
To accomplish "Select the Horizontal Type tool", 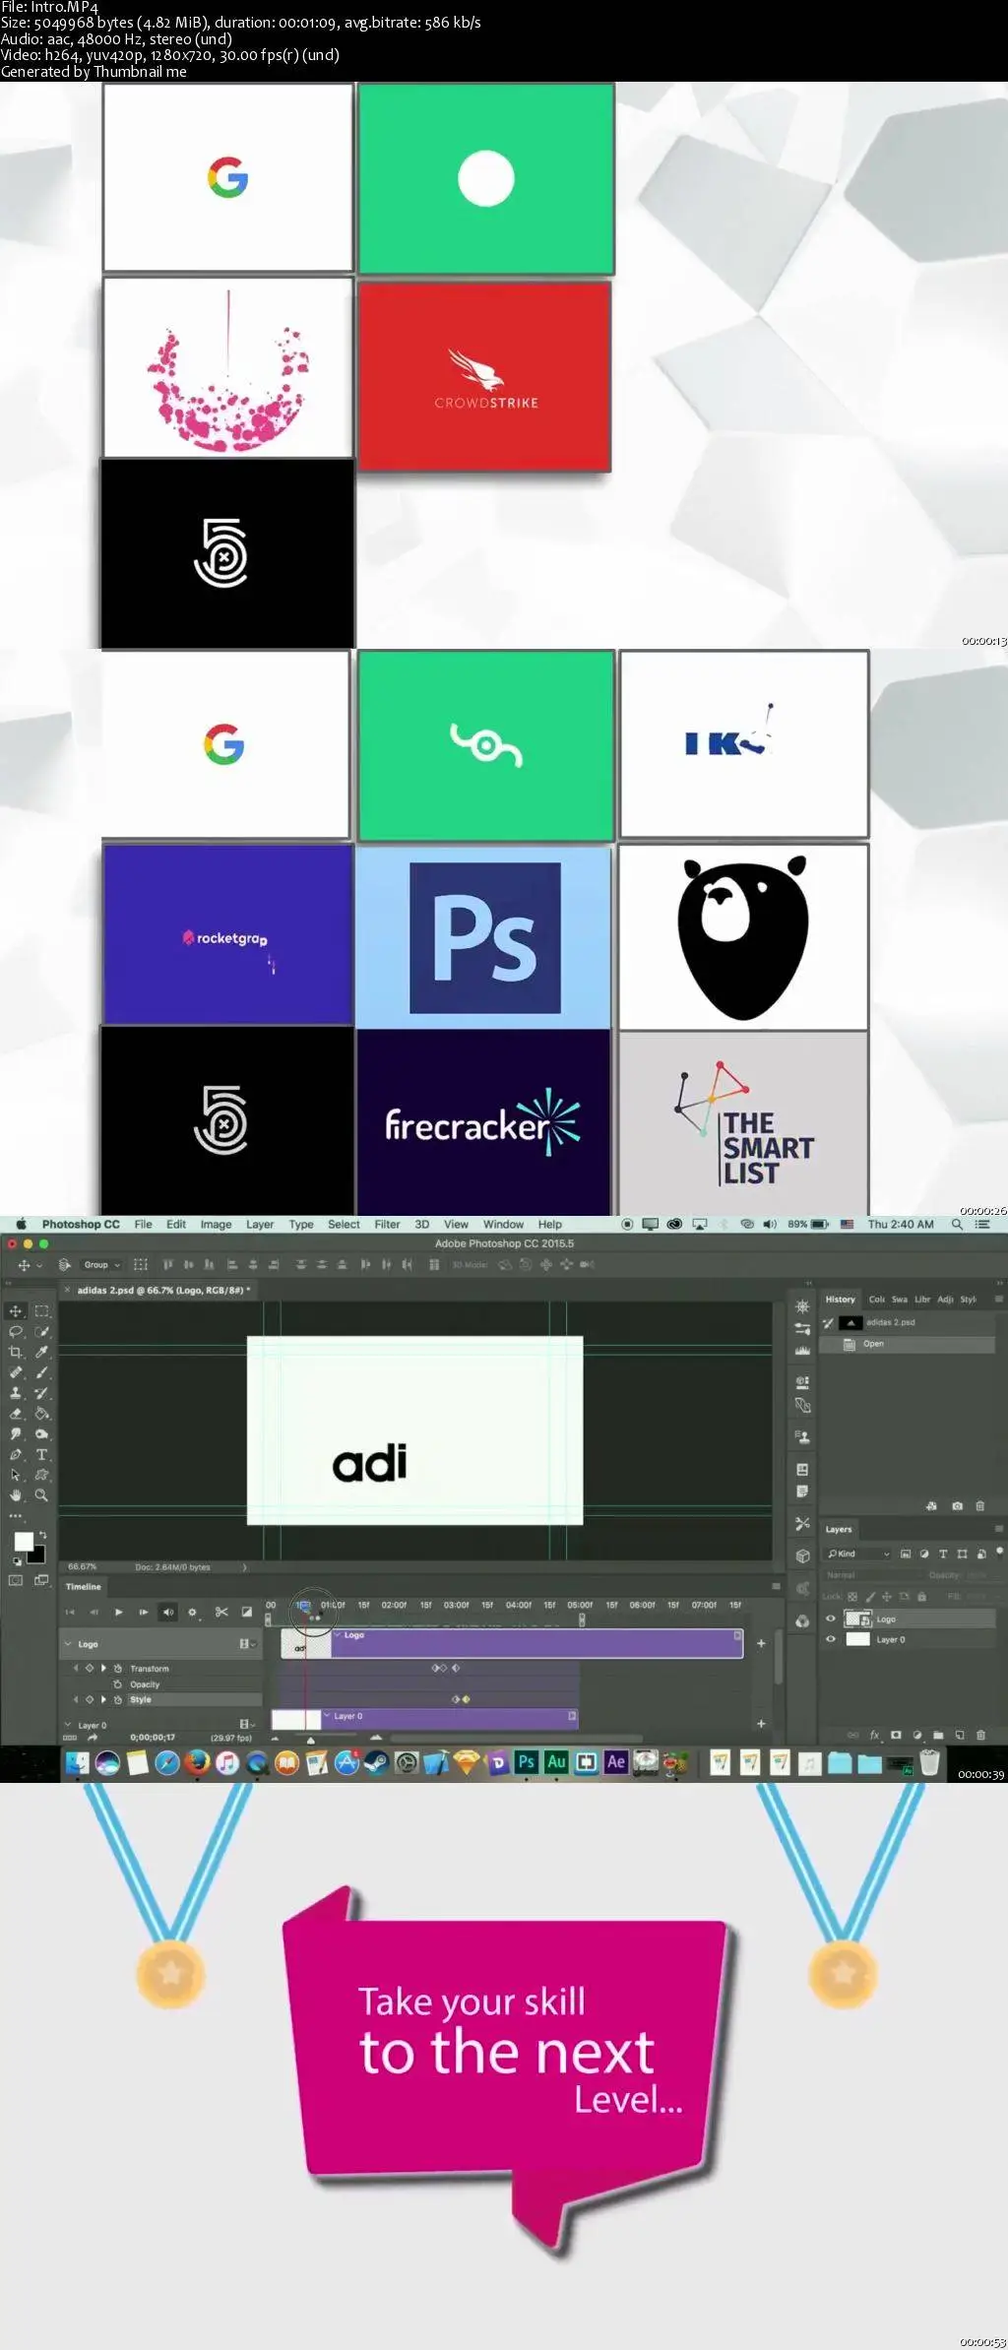I will coord(41,1454).
